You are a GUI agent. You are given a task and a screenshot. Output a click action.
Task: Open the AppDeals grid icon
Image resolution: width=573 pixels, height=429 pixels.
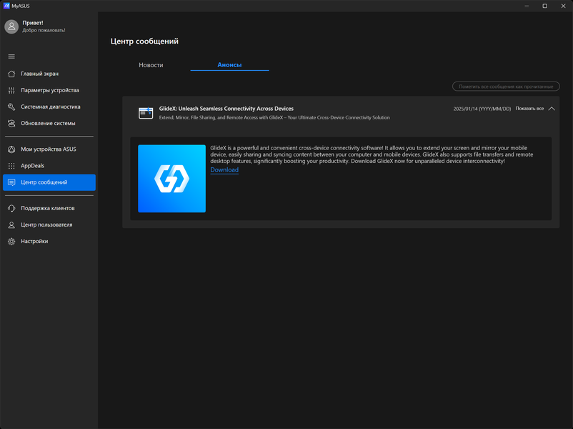11,166
